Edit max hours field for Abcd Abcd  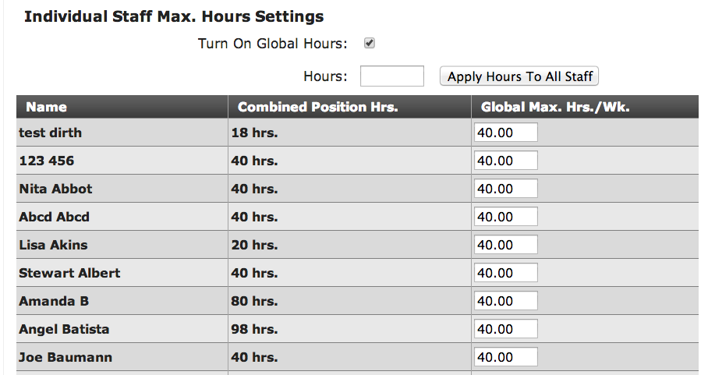506,217
